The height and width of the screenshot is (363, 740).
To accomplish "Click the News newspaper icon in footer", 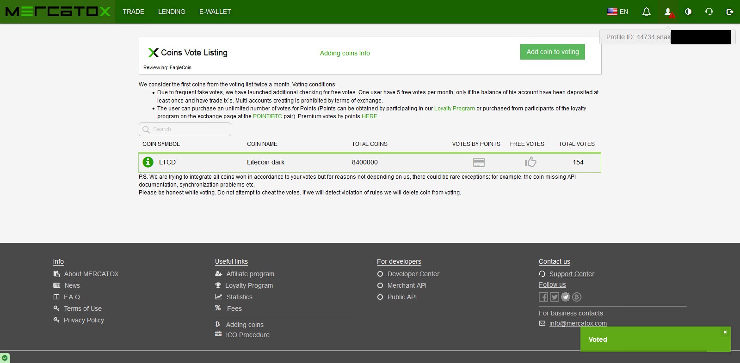I will (x=57, y=285).
